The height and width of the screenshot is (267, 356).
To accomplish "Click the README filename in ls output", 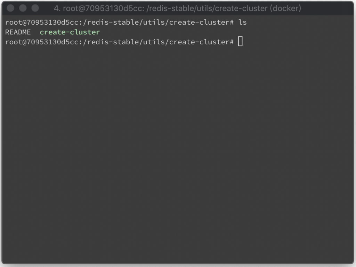I will [x=18, y=32].
